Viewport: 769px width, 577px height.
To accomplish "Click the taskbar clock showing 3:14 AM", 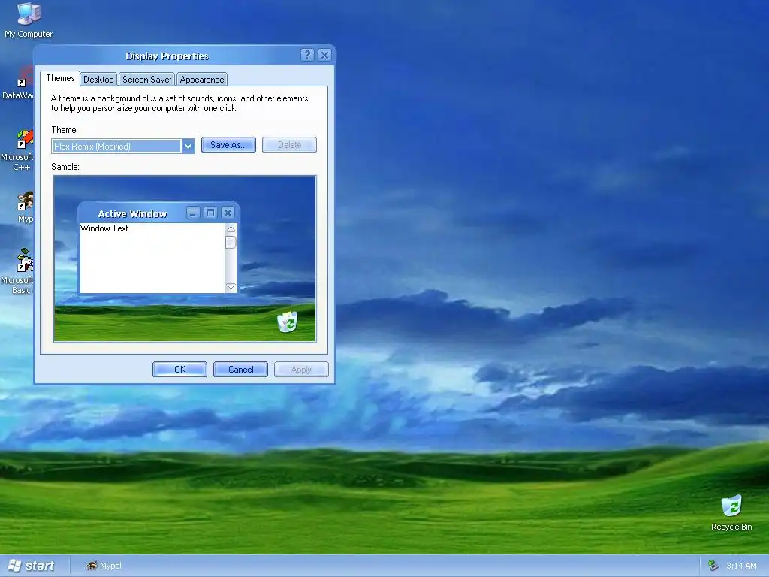I will 741,566.
